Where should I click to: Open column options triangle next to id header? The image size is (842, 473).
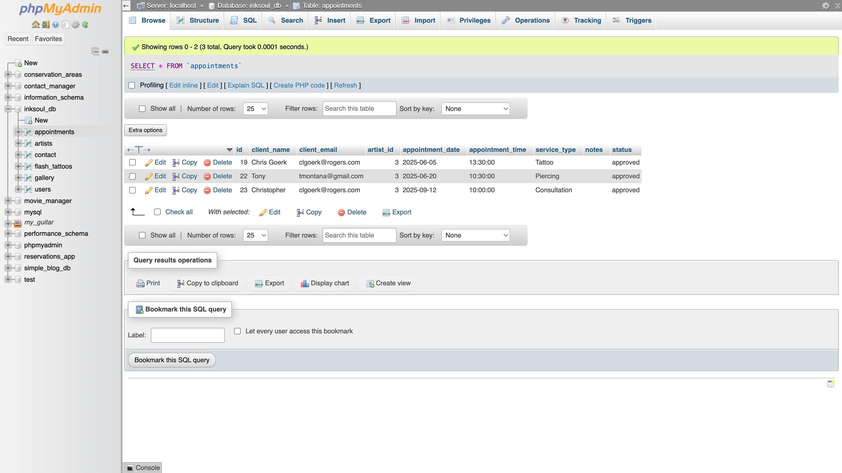pyautogui.click(x=229, y=150)
